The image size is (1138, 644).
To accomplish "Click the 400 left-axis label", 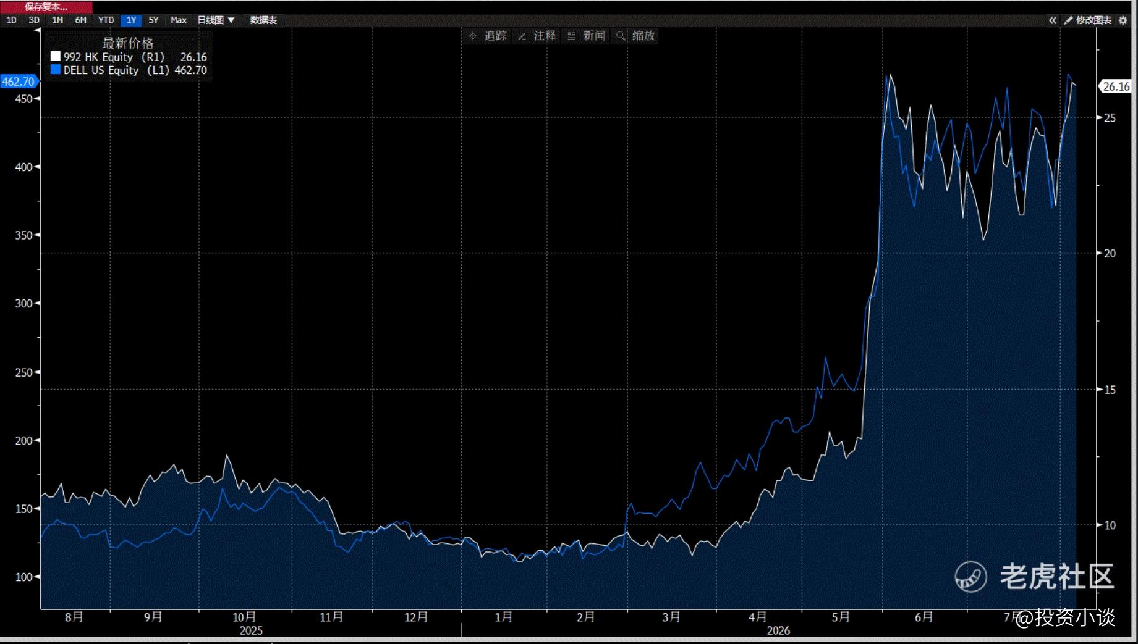I will [23, 167].
